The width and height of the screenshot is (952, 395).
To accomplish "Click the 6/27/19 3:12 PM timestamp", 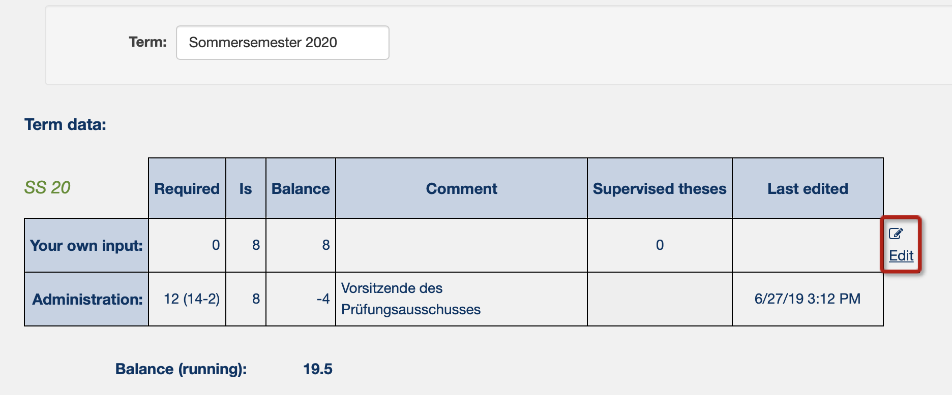I will [808, 299].
